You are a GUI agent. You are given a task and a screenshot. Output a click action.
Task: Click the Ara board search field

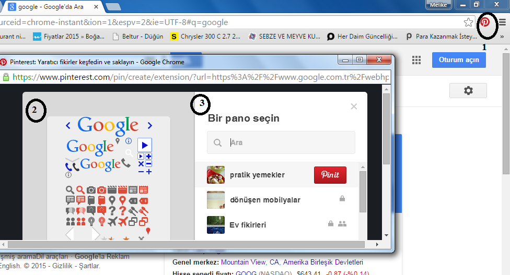coord(281,142)
